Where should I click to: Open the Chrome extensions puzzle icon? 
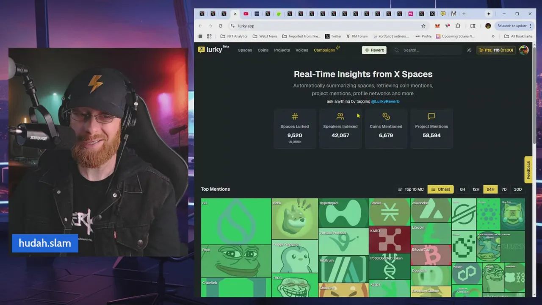(x=458, y=26)
